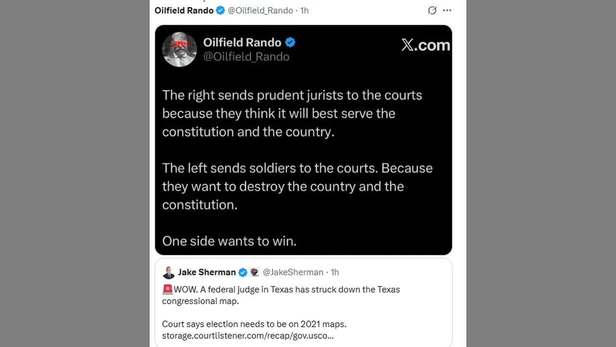Click the @JakeSherman handle
This screenshot has width=616, height=347.
click(x=293, y=272)
